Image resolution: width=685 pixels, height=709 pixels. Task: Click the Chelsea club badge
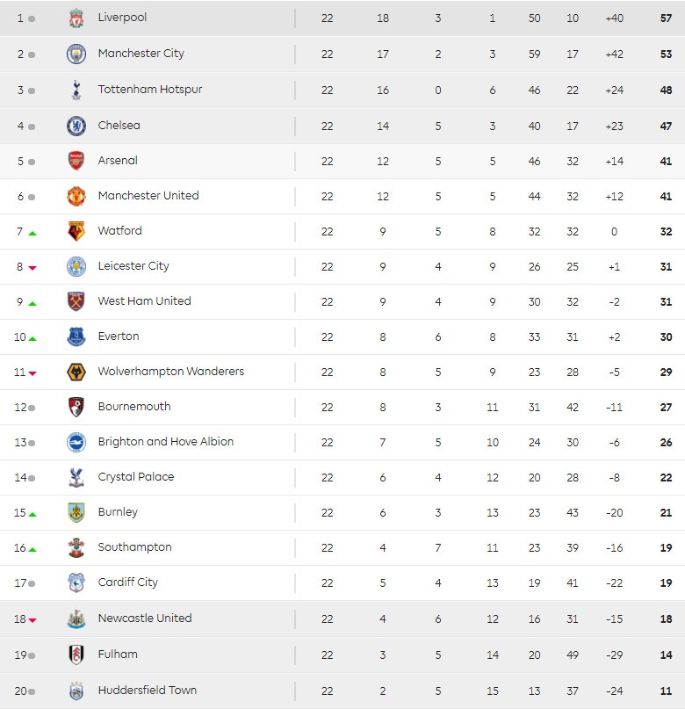click(x=76, y=126)
